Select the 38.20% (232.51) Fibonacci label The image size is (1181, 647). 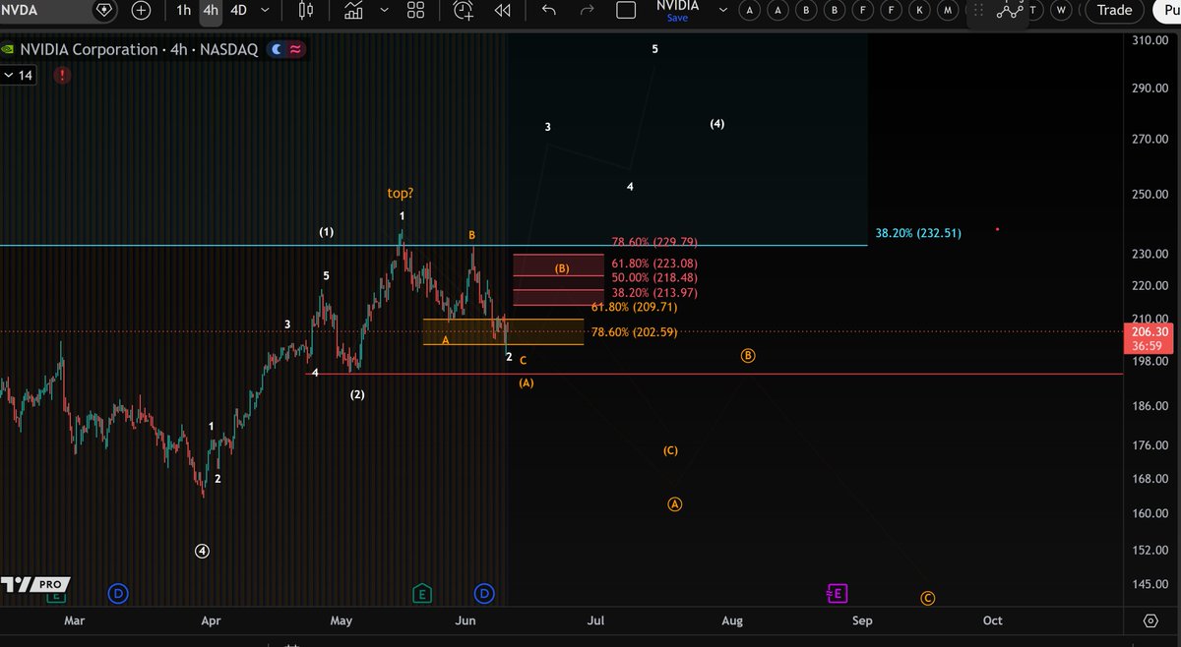917,233
